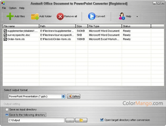Select the surveyspecific.doc file name
166x126 pixels.
[x=19, y=35]
